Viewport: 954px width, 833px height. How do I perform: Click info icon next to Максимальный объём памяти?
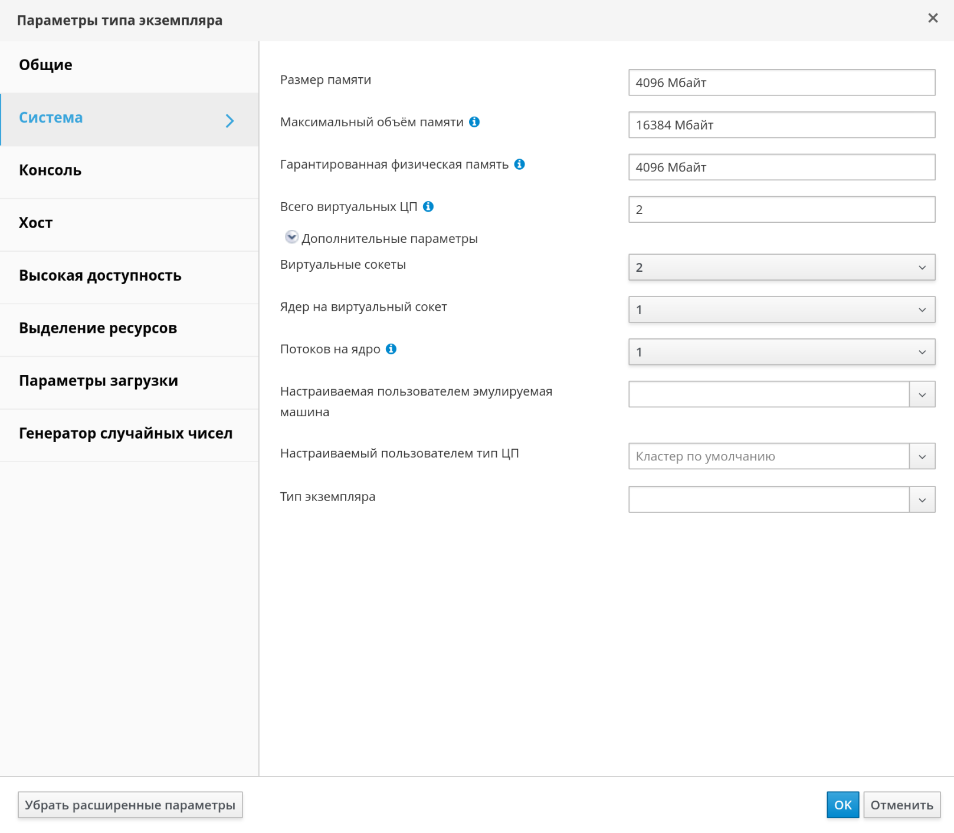pos(474,122)
